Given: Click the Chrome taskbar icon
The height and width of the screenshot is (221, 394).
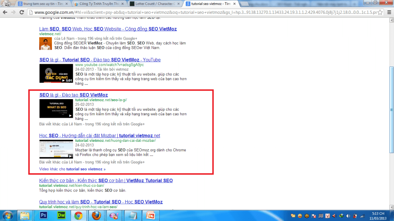Looking at the screenshot, I should (78, 216).
